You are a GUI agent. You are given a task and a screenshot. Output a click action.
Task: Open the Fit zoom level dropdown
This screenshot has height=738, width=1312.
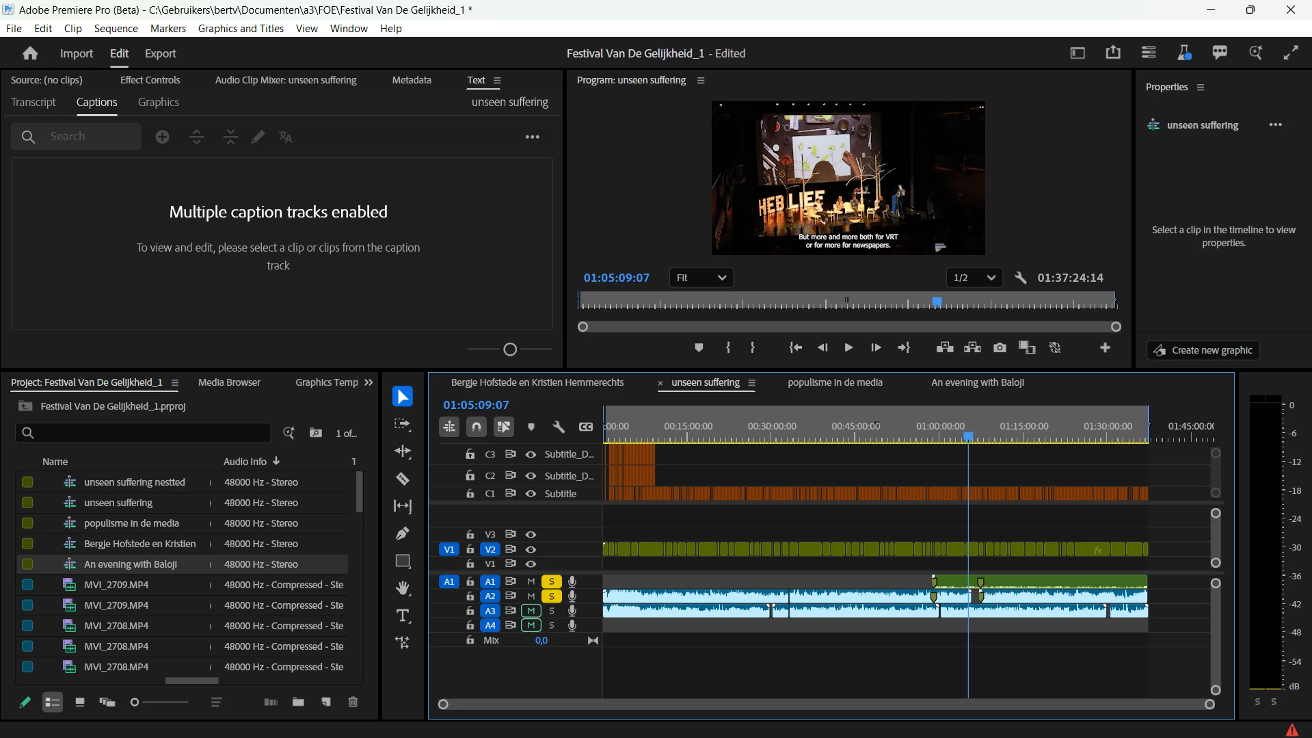tap(701, 278)
